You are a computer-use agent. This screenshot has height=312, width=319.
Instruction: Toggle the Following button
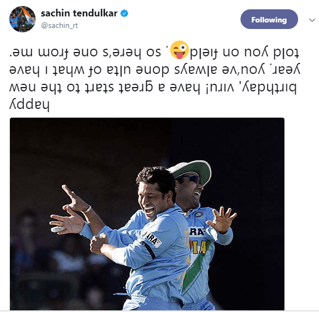pos(269,19)
